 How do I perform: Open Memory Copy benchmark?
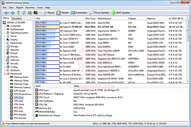21,84
